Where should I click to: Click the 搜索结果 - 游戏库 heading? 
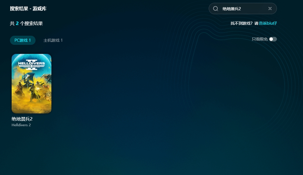point(28,9)
